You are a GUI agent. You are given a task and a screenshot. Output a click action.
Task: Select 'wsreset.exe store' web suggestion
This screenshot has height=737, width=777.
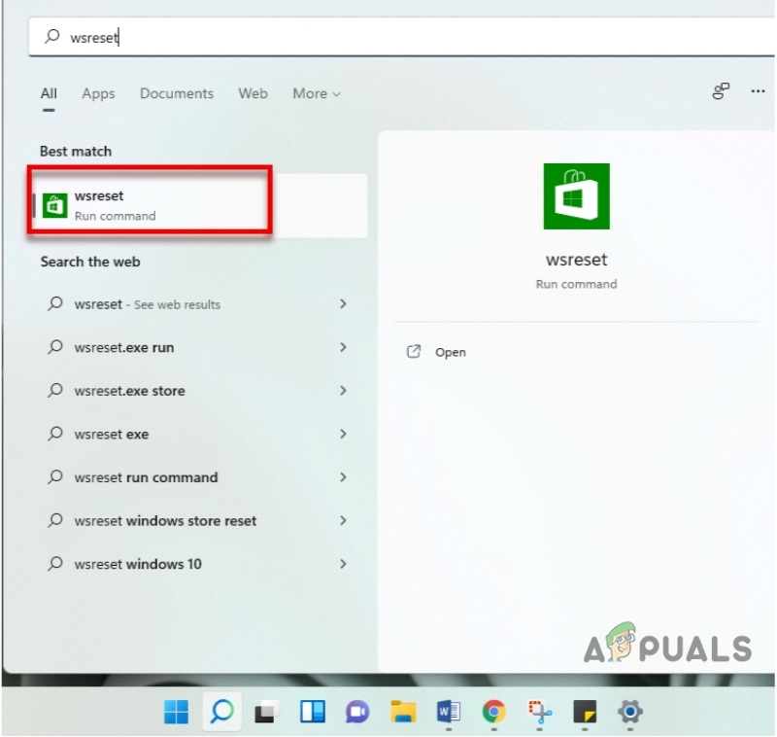click(197, 391)
